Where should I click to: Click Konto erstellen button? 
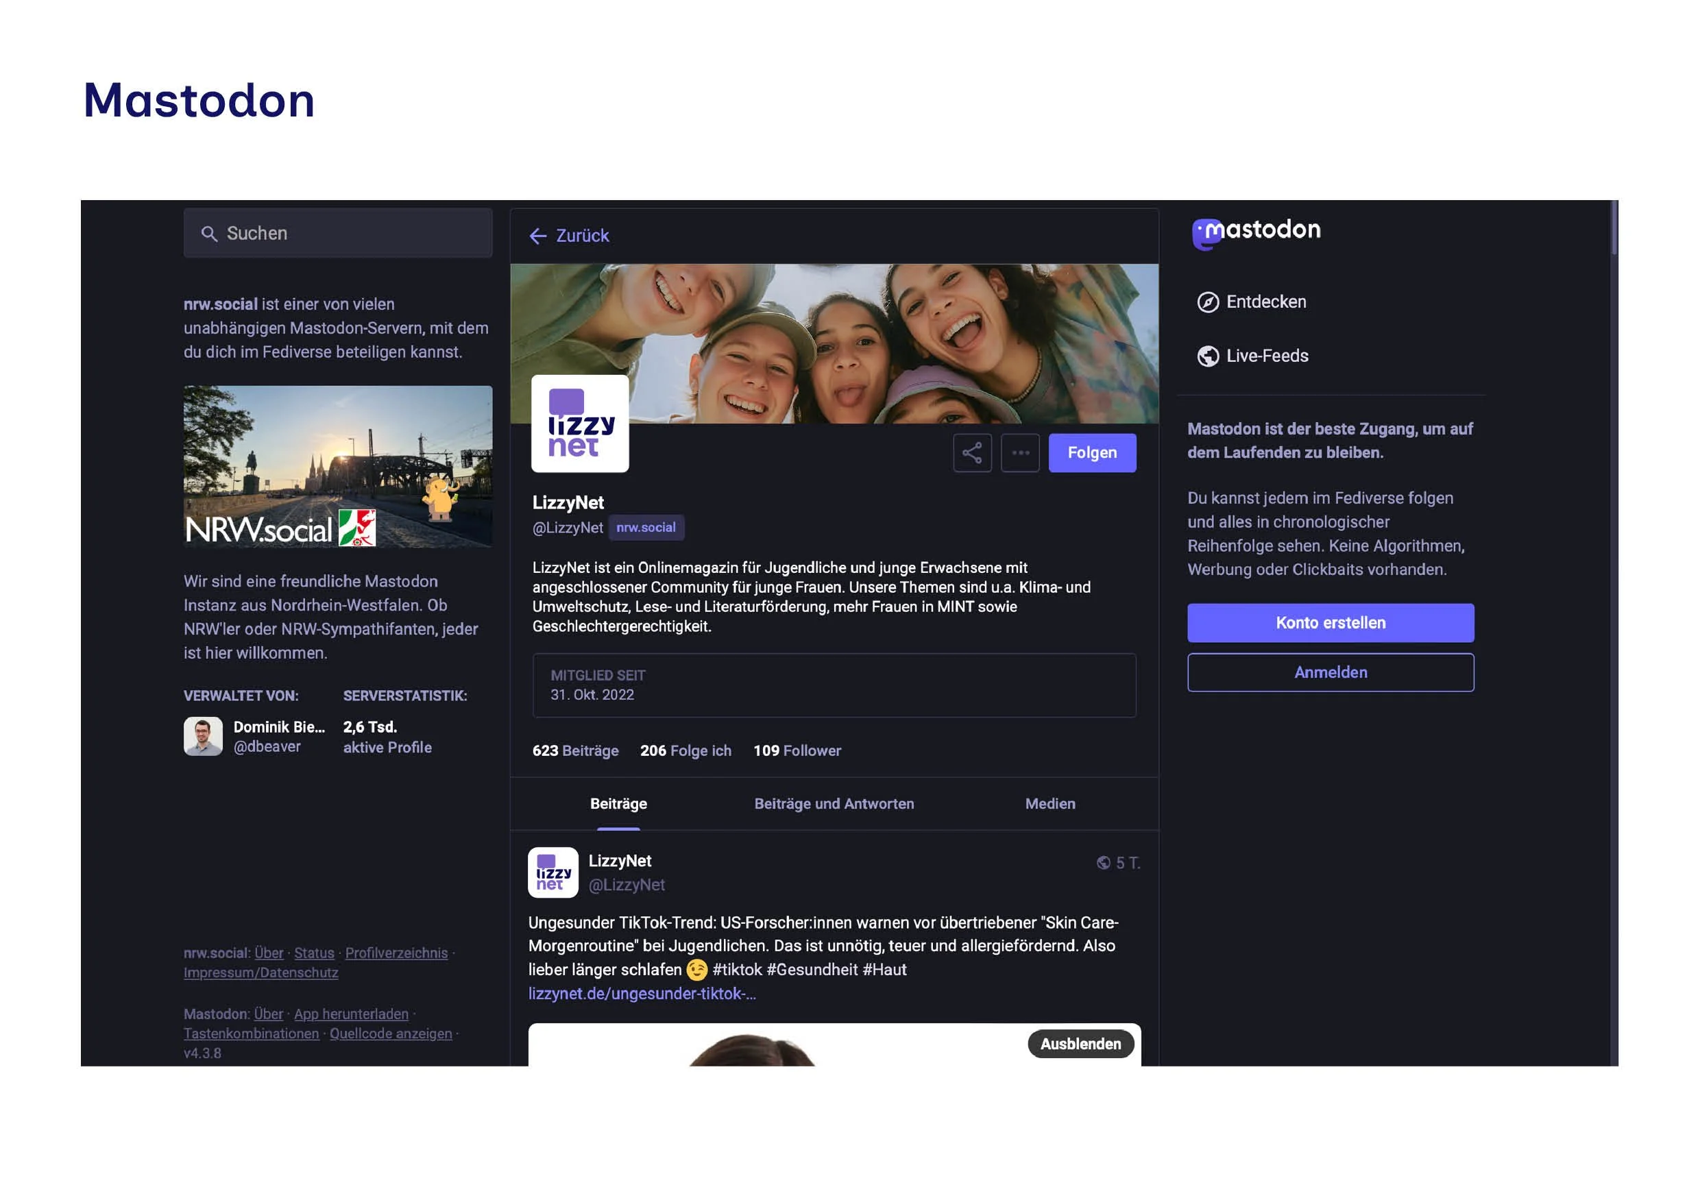coord(1330,623)
